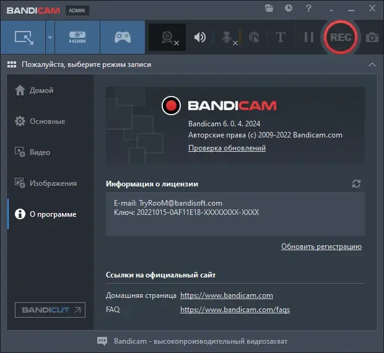Select the game recording mode
Image resolution: width=384 pixels, height=353 pixels.
(x=123, y=37)
